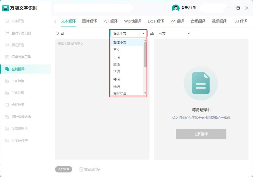The height and width of the screenshot is (177, 253).
Task: Switch to the Excel翻译 tab
Action: pos(156,21)
